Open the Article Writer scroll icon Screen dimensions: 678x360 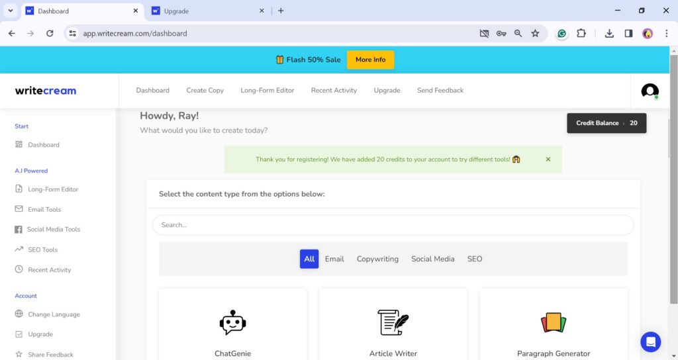[x=393, y=322]
